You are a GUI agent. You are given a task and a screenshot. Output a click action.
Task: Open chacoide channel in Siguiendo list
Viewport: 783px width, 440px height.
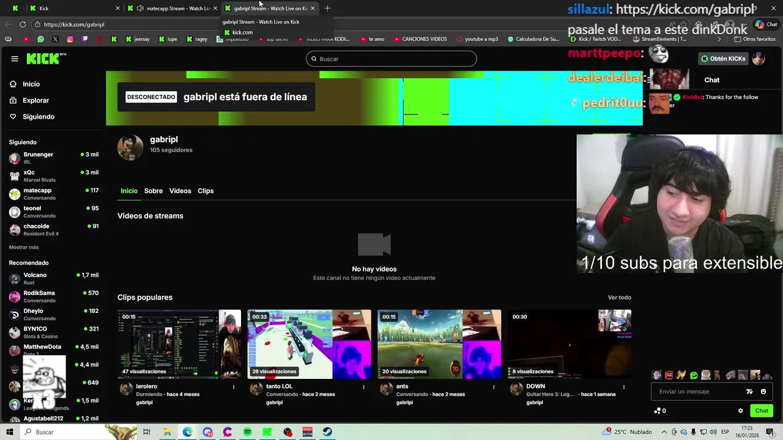54,229
